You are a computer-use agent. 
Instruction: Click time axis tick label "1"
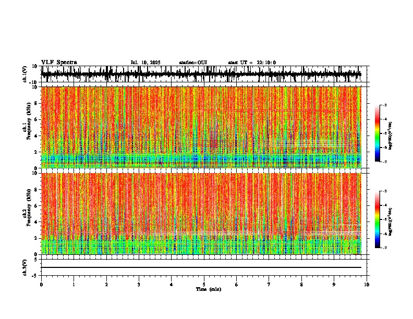click(x=74, y=285)
